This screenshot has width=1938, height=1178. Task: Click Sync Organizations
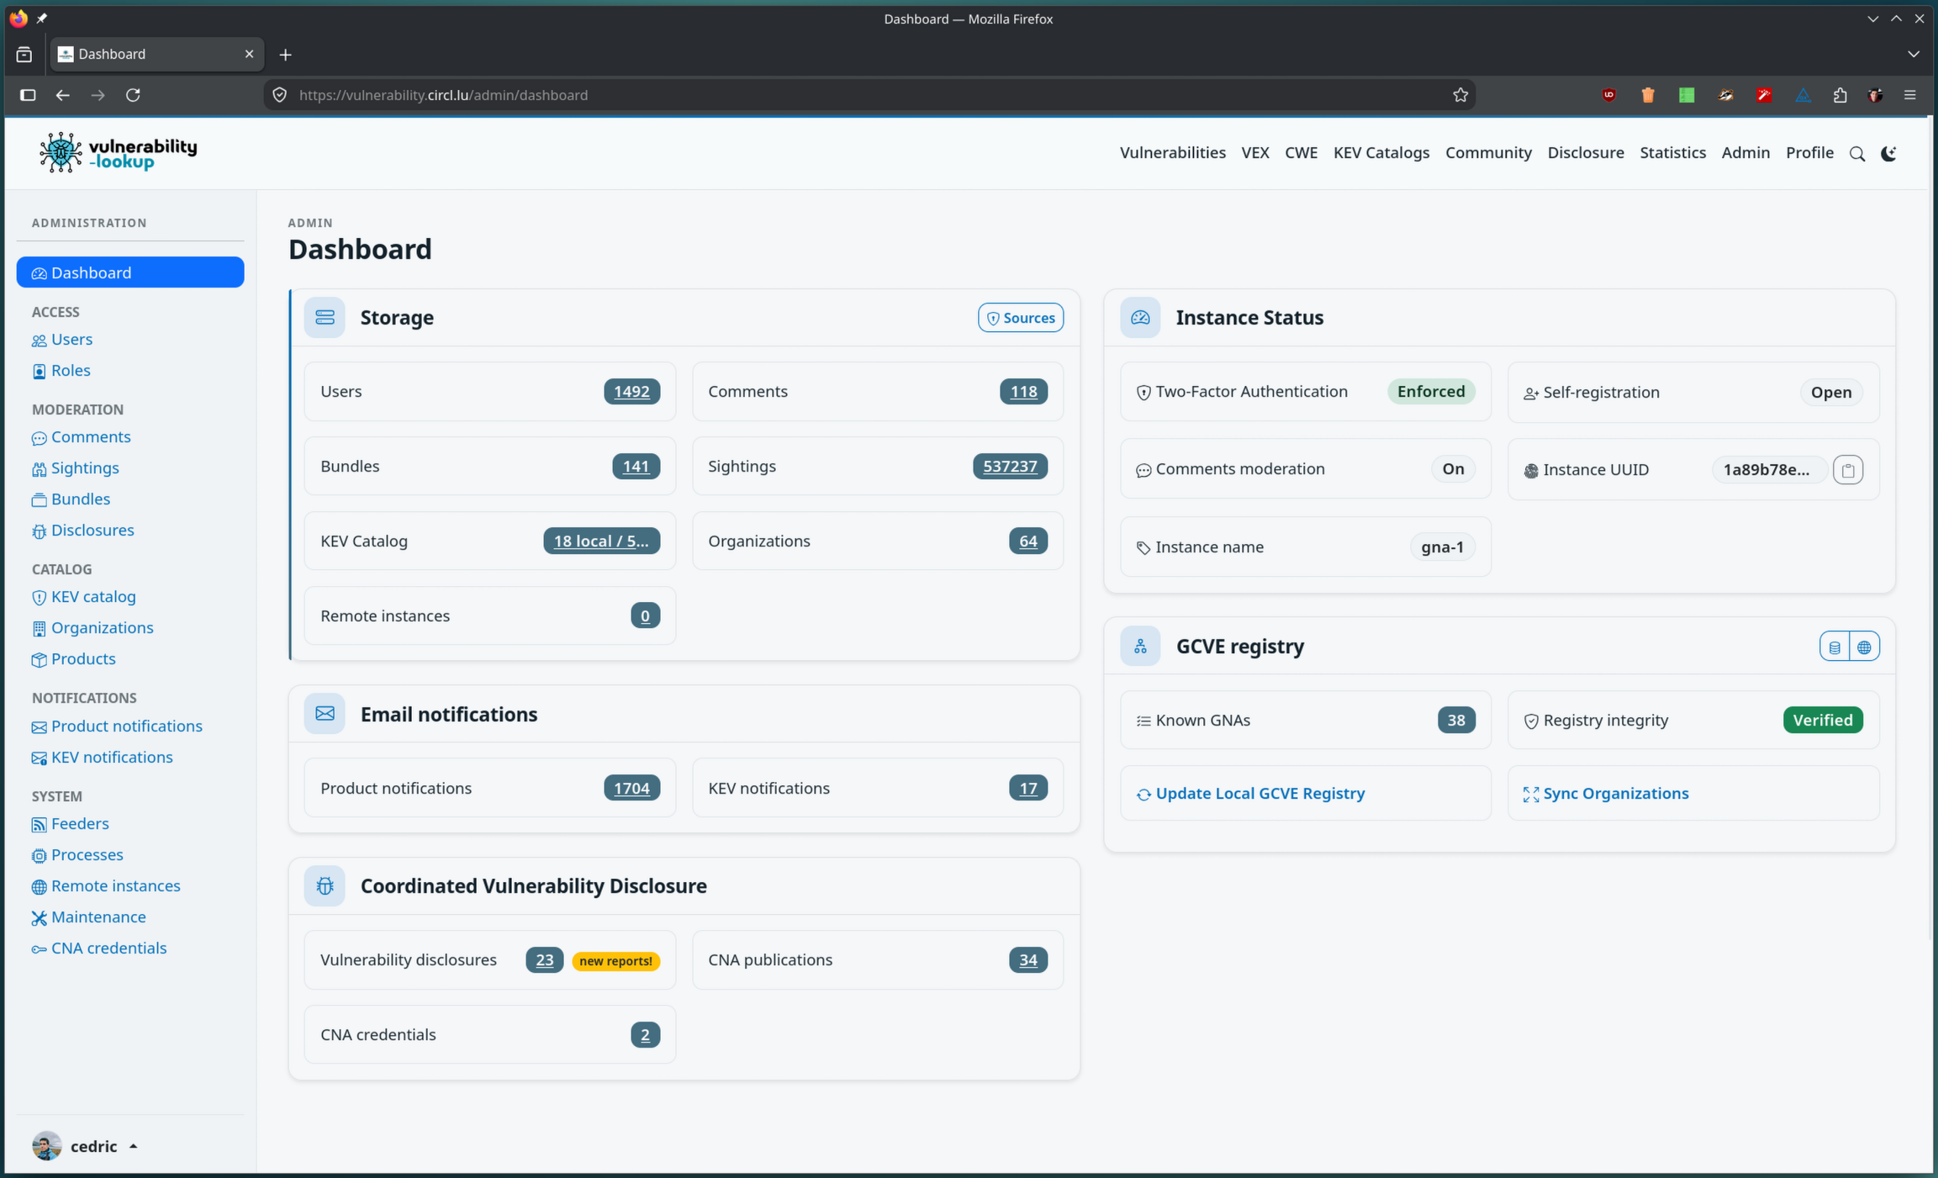coord(1606,794)
